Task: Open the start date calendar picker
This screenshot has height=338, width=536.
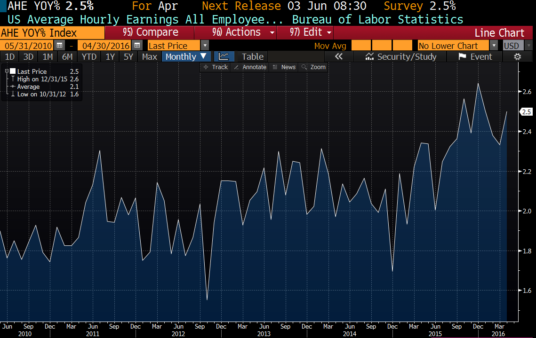Action: click(59, 46)
